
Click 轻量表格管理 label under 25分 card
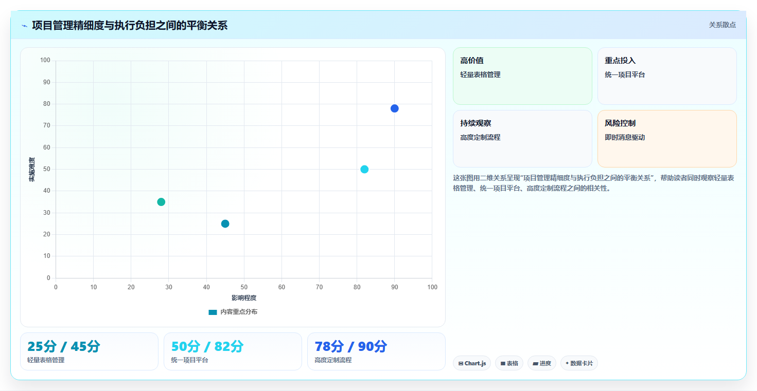click(46, 360)
